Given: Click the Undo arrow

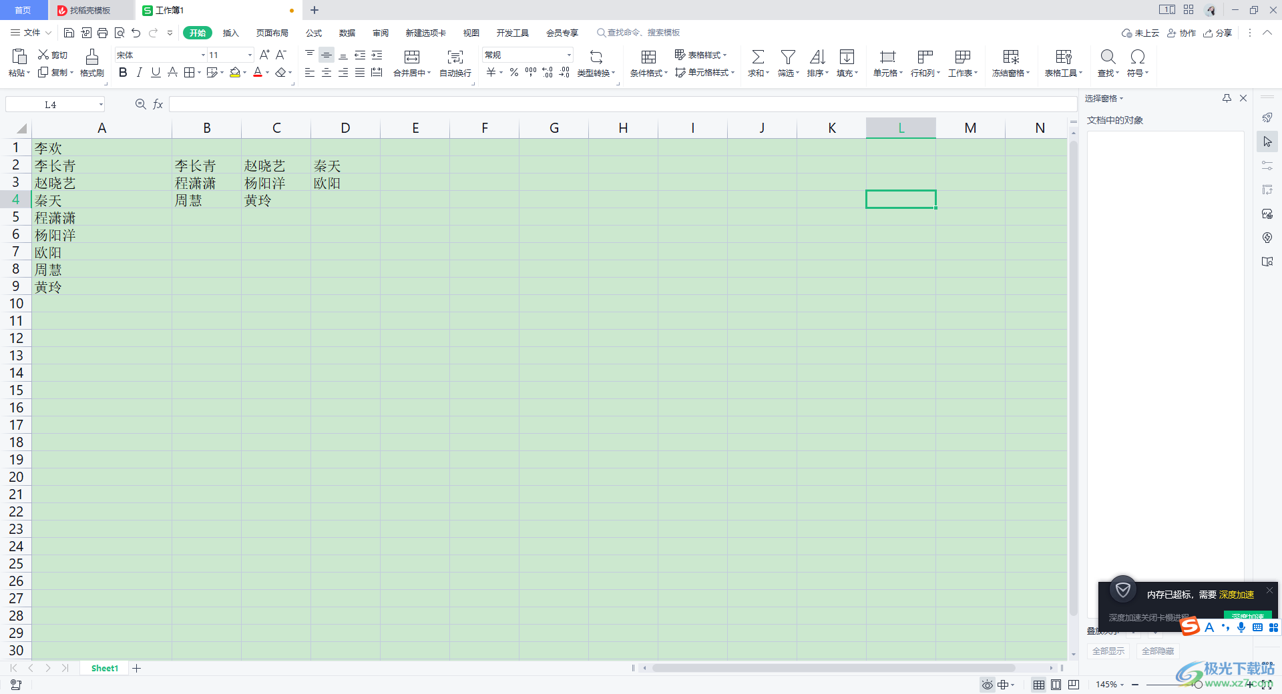Looking at the screenshot, I should pos(136,33).
